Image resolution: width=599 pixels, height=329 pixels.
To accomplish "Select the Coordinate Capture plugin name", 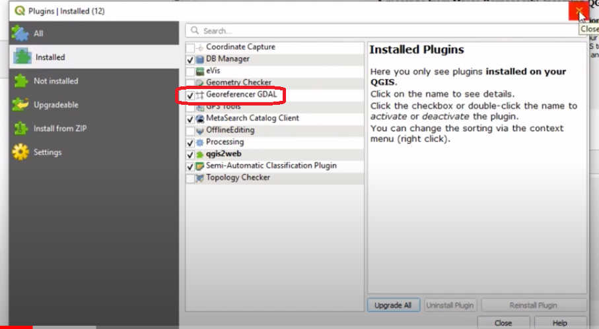I will (240, 47).
